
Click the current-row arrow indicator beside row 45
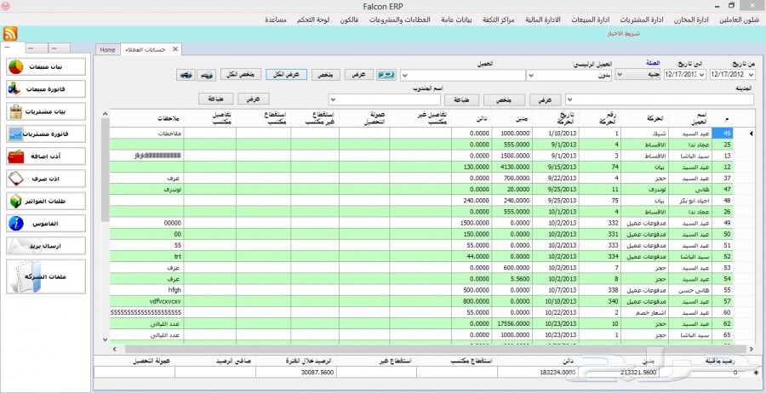(751, 133)
